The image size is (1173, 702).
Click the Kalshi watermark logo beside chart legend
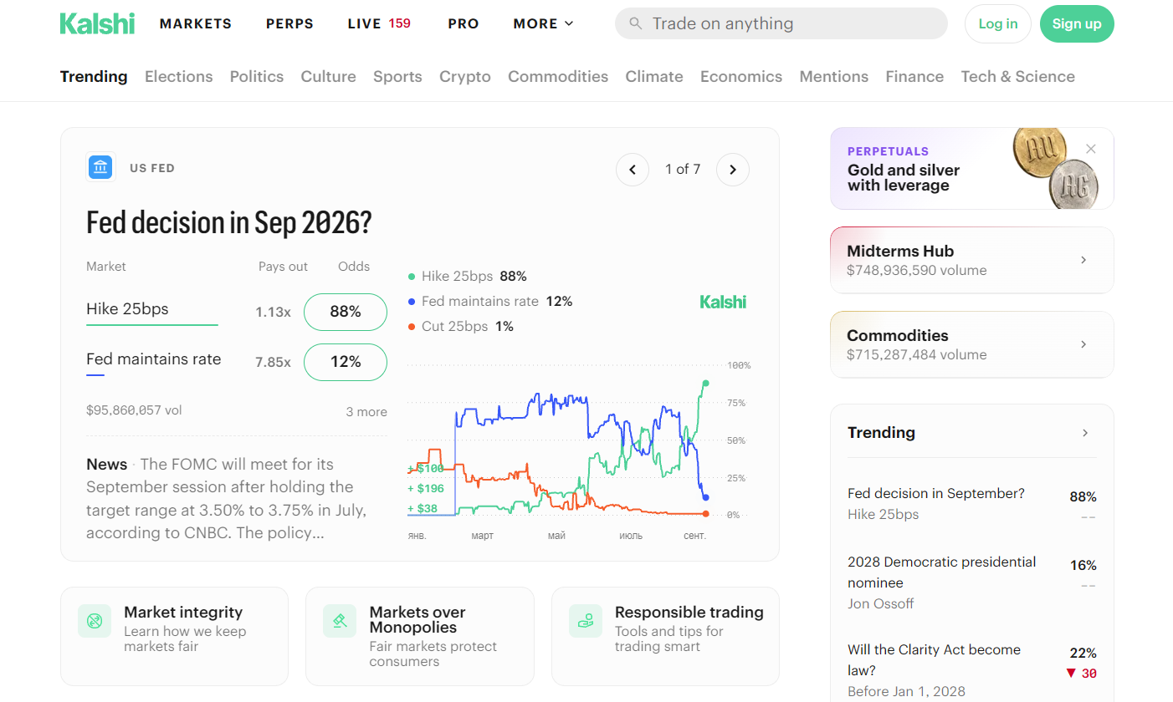click(x=723, y=302)
